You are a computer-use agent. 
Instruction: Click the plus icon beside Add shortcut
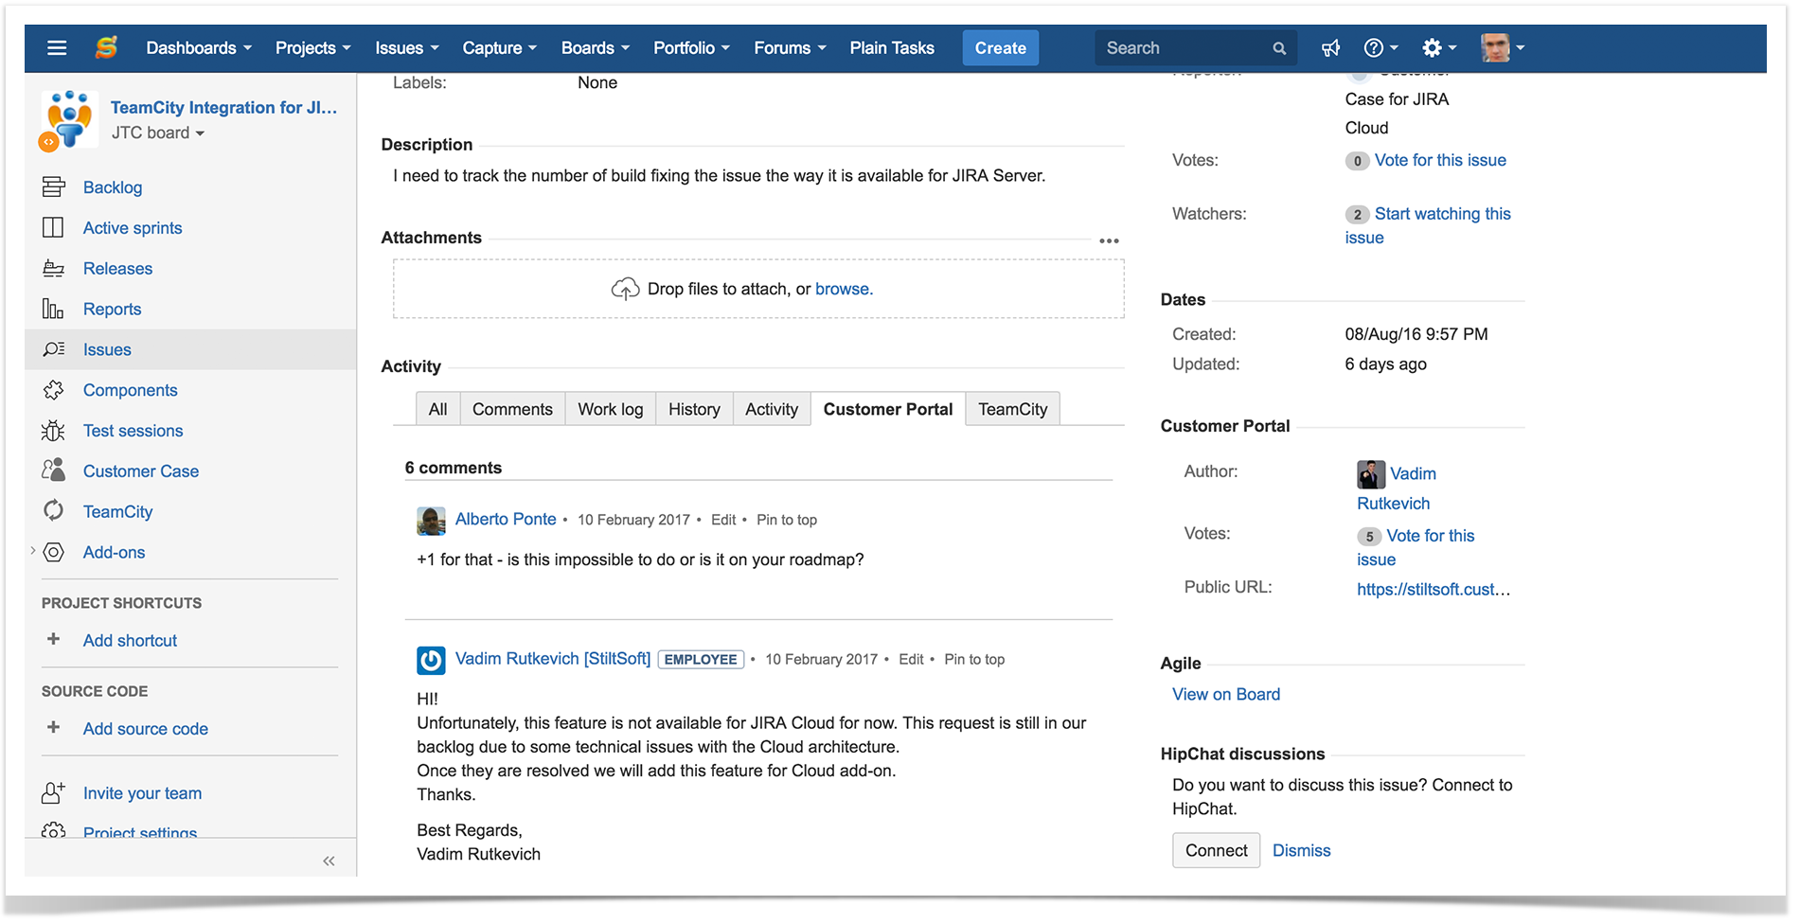[54, 640]
